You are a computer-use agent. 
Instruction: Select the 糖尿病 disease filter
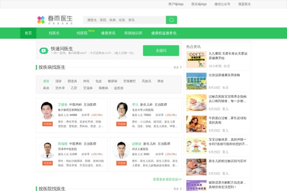click(112, 81)
